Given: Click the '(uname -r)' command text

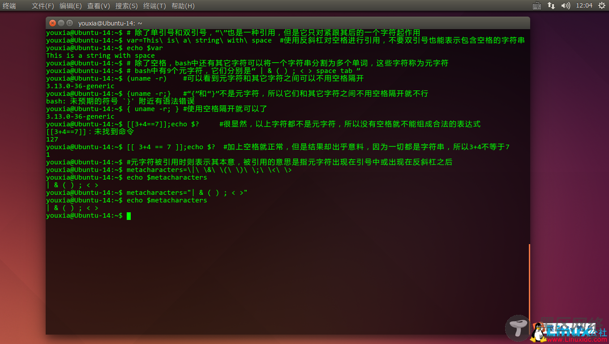Looking at the screenshot, I should (x=147, y=78).
